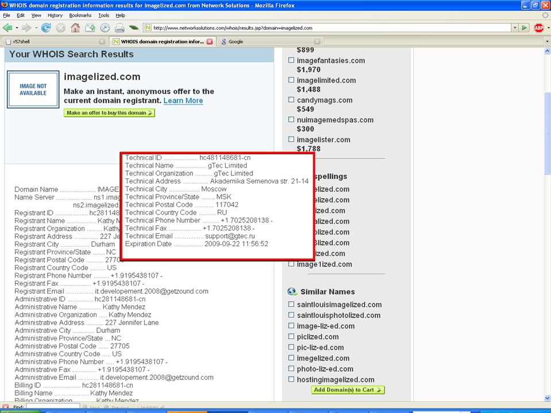Viewport: 551px width, 413px height.
Task: Open the Bookmarks menu
Action: pos(80,15)
